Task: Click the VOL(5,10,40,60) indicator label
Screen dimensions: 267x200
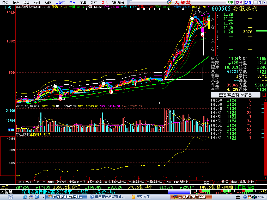Action: (27, 106)
